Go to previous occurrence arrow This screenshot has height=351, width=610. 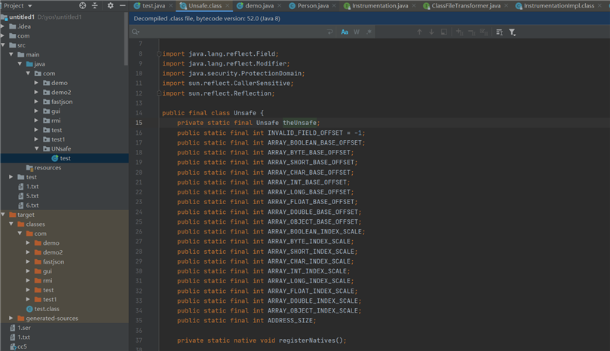419,32
